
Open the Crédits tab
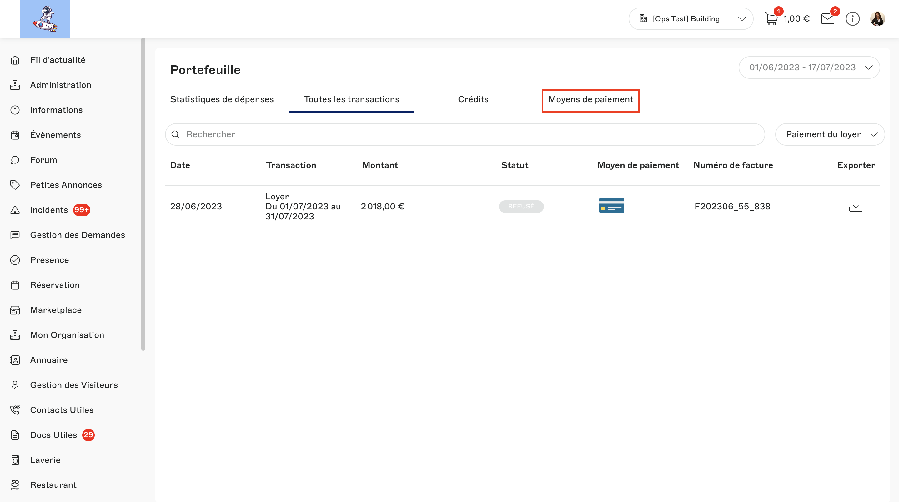(473, 99)
